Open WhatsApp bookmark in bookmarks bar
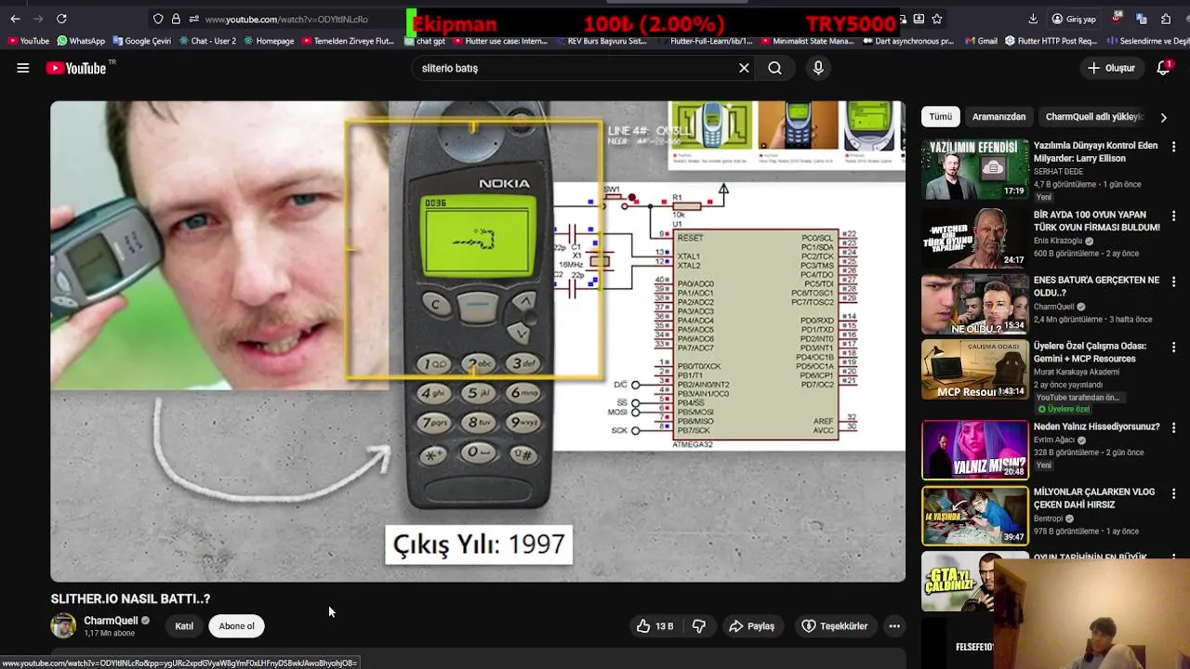The image size is (1190, 669). [81, 41]
